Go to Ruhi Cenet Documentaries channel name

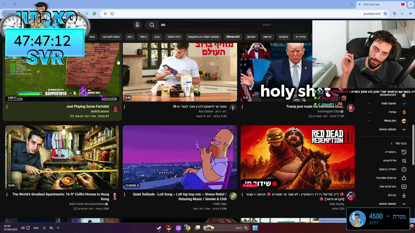[87, 204]
